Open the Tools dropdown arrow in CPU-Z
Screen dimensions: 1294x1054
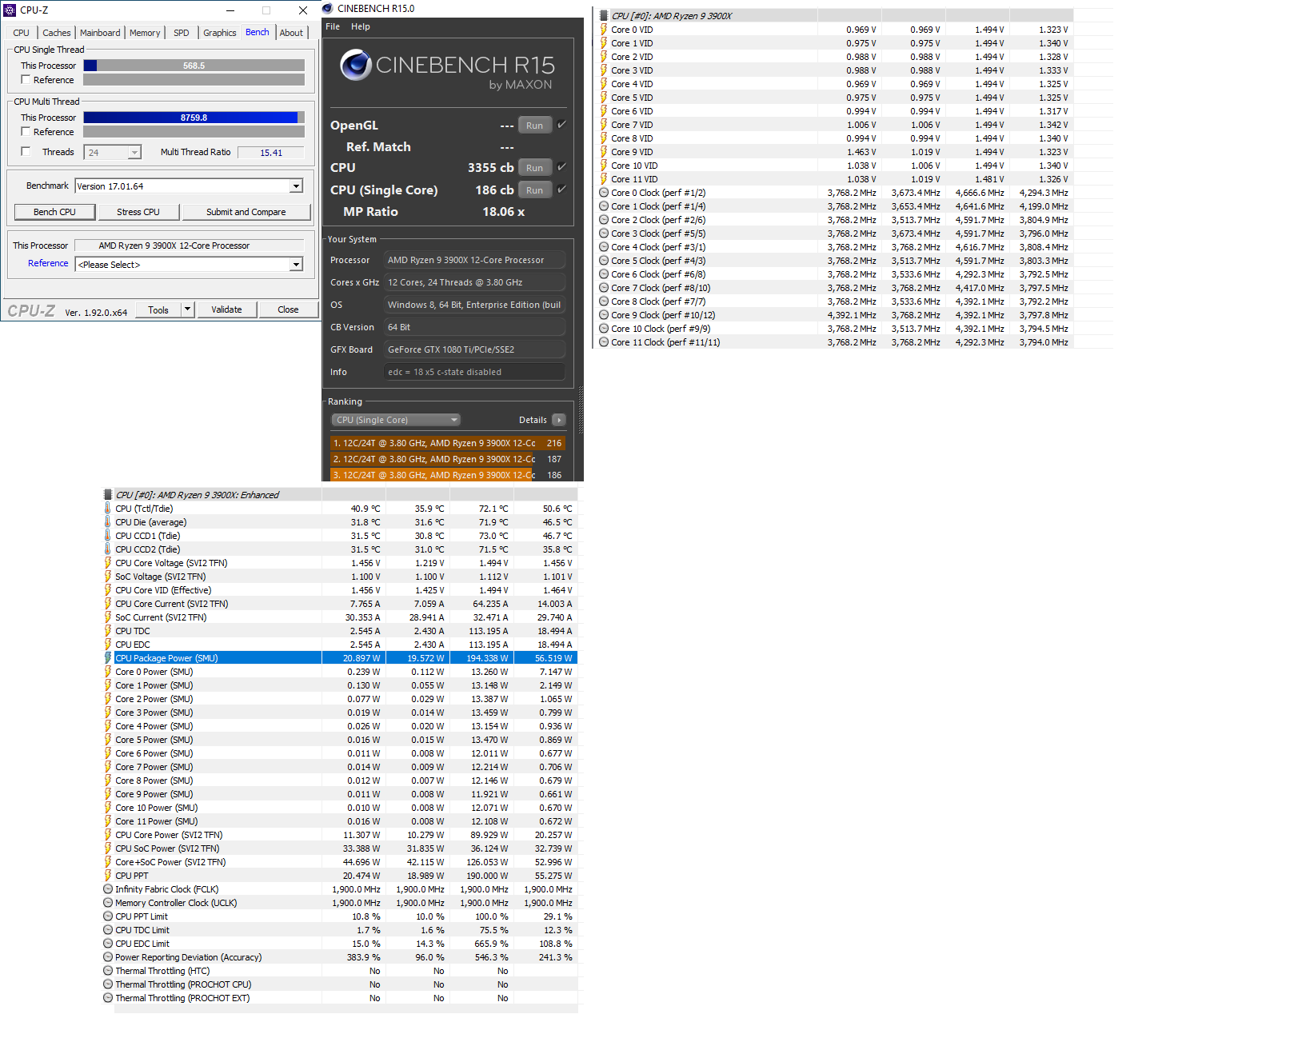coord(187,309)
